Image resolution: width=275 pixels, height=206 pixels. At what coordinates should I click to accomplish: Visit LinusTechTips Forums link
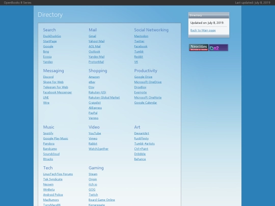point(58,174)
